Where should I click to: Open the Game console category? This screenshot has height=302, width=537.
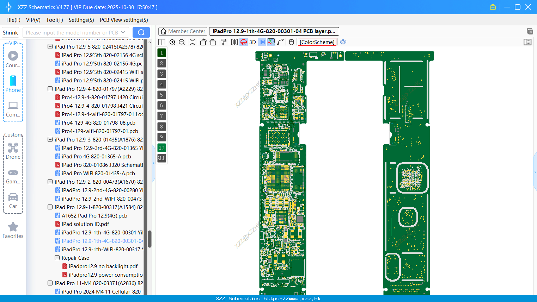[13, 176]
